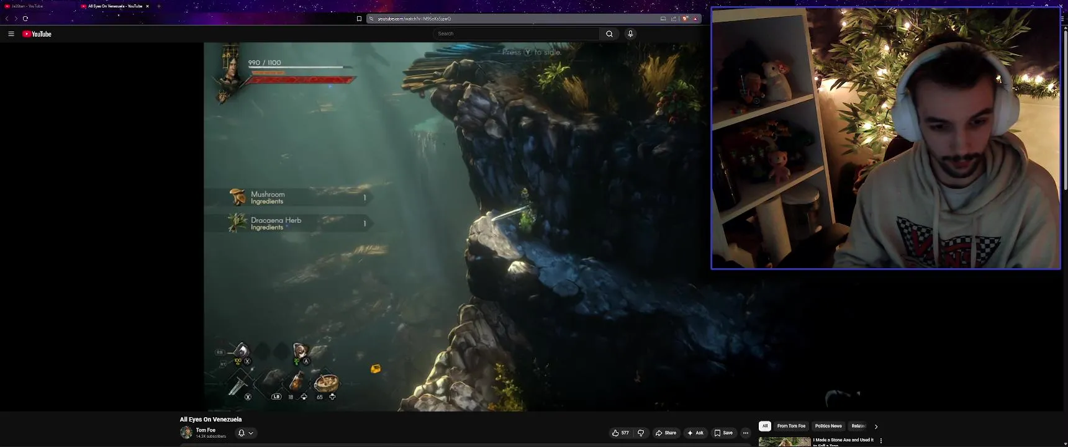
Task: Open the Stone Axe video thumbnail
Action: pos(785,442)
